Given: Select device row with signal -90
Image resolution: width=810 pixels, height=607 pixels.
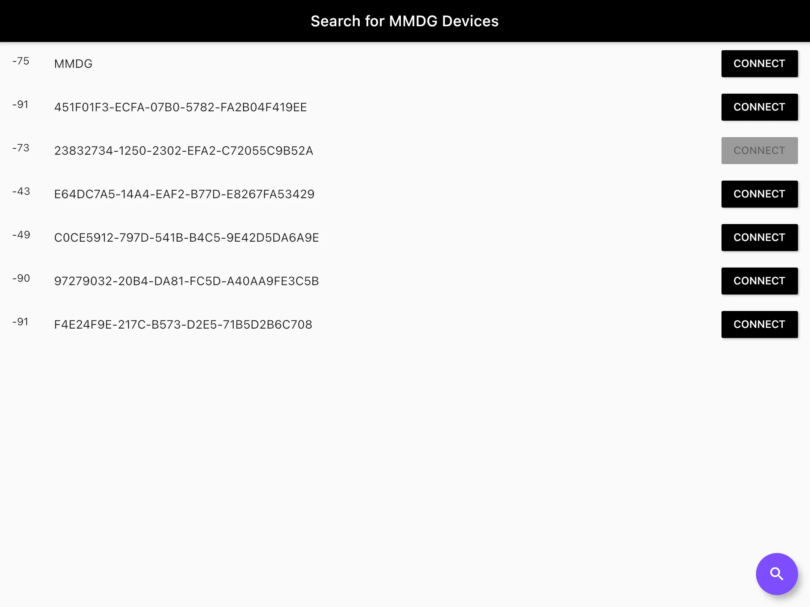Looking at the screenshot, I should click(405, 281).
